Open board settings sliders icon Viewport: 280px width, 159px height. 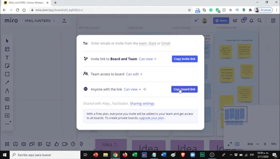pyautogui.click(x=235, y=21)
